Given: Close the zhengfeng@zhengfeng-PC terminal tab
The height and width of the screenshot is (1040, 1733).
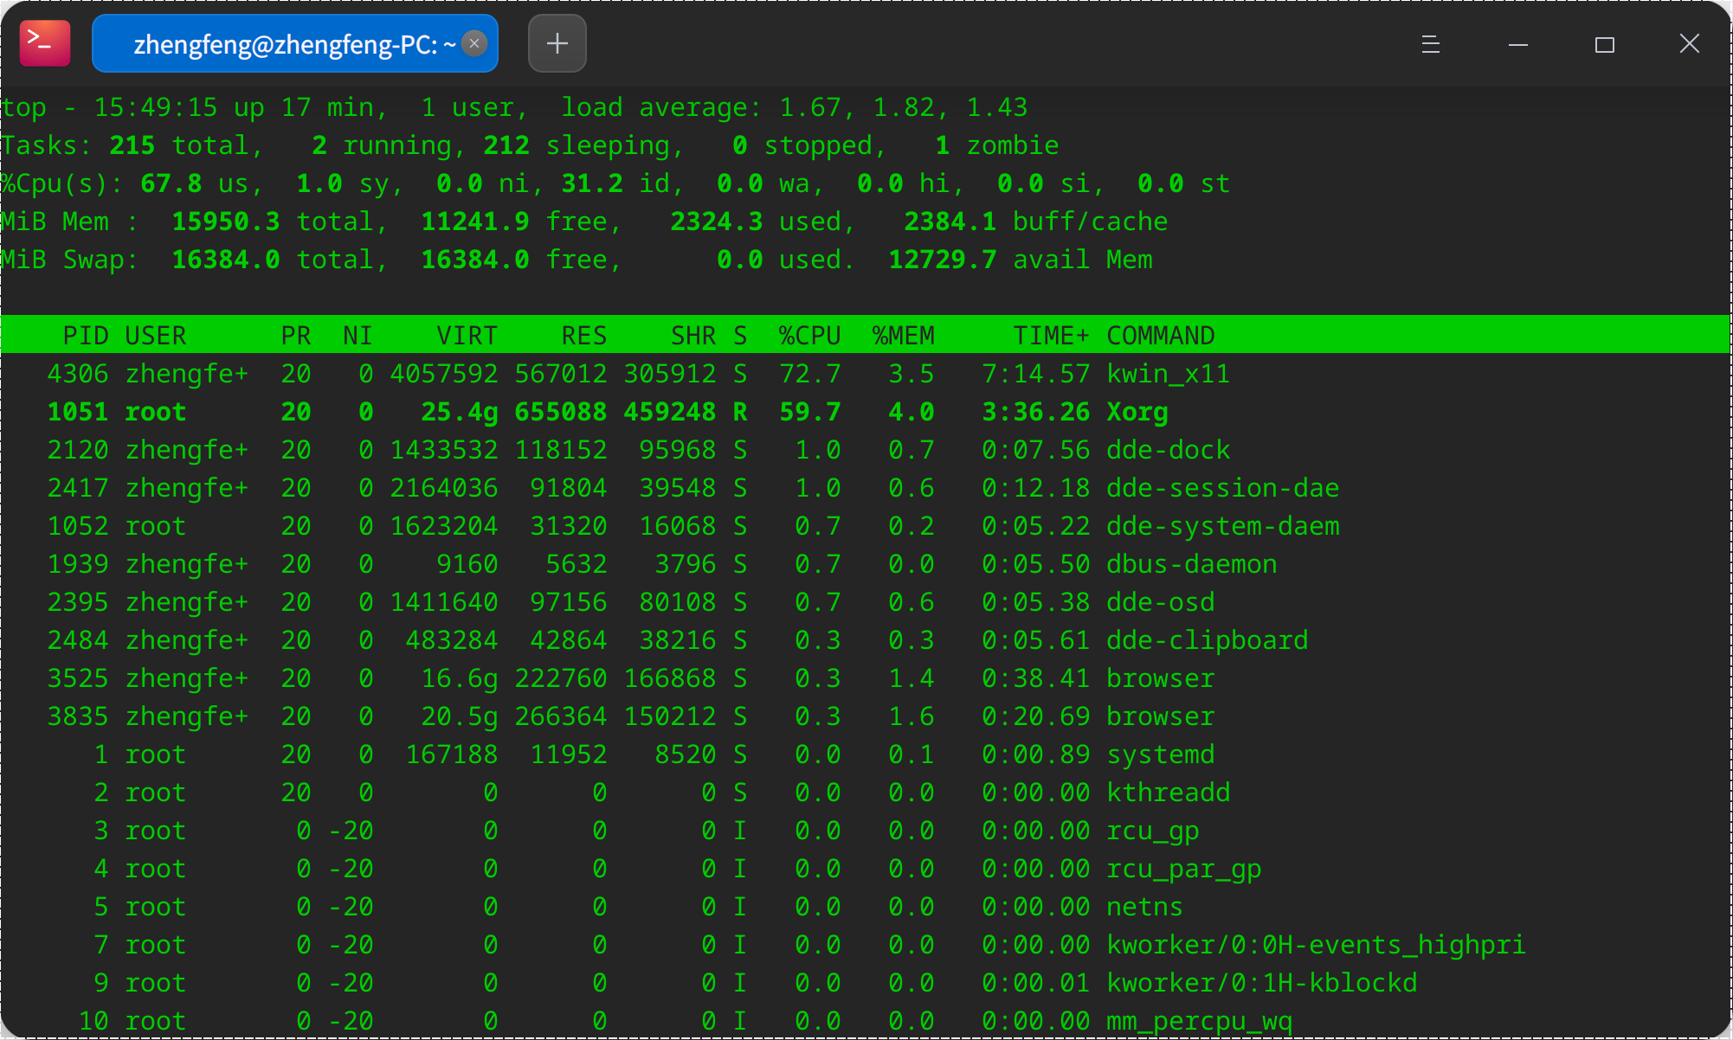Looking at the screenshot, I should point(474,43).
